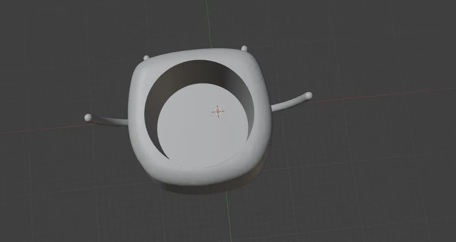456x242 pixels.
Task: Click the green Y axis line above the model
Action: (x=209, y=23)
